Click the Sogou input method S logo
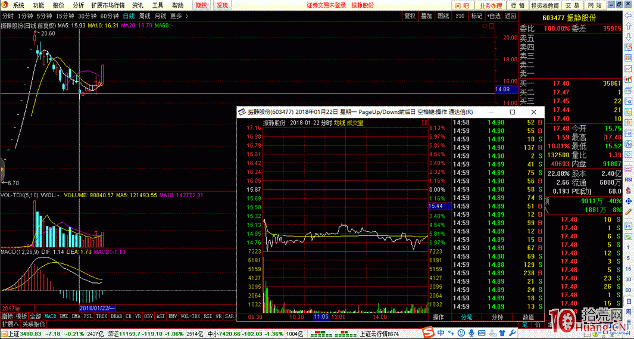 coord(429,333)
